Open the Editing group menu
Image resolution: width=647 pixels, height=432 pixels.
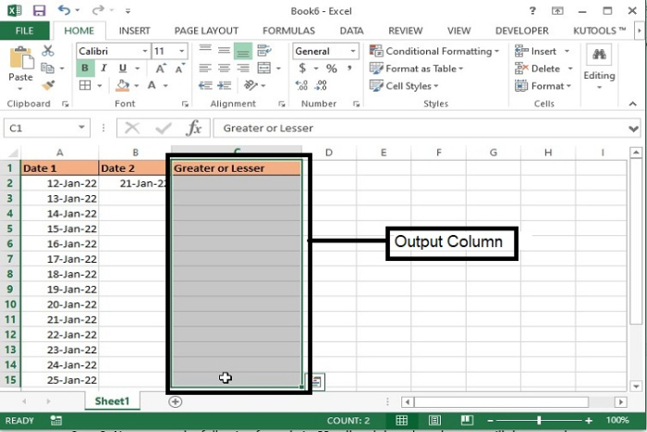pyautogui.click(x=599, y=68)
